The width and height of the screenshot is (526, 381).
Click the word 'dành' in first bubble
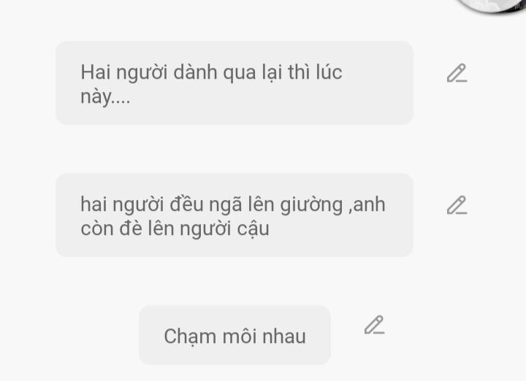[x=195, y=72]
